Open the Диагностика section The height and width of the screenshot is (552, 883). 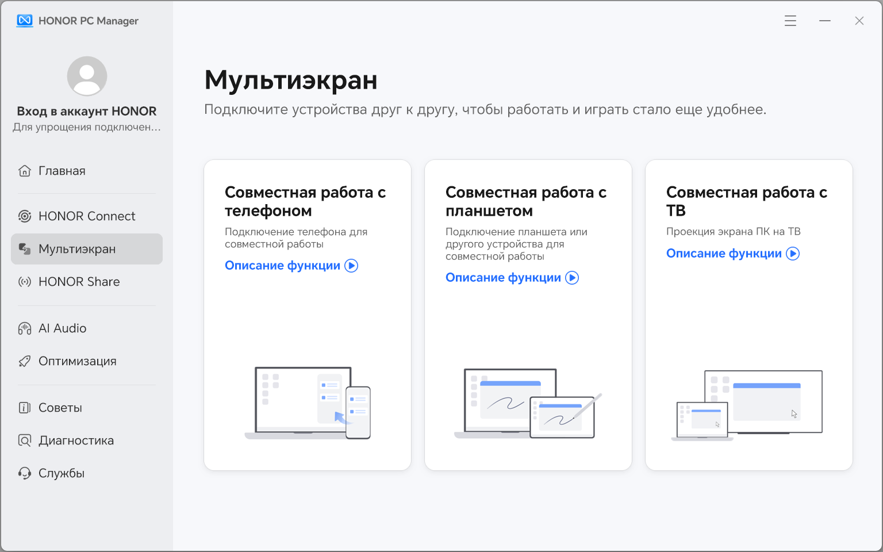pos(87,440)
